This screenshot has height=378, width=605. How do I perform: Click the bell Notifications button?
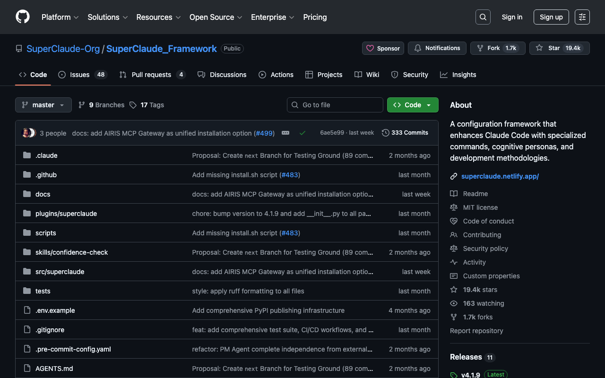(437, 48)
